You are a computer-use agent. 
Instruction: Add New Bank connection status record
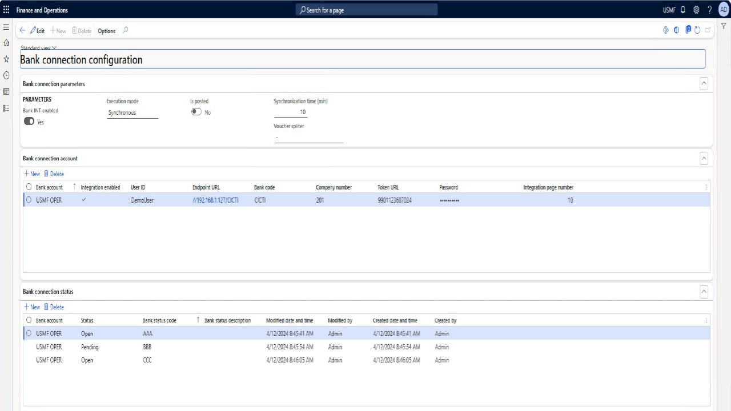tap(32, 307)
